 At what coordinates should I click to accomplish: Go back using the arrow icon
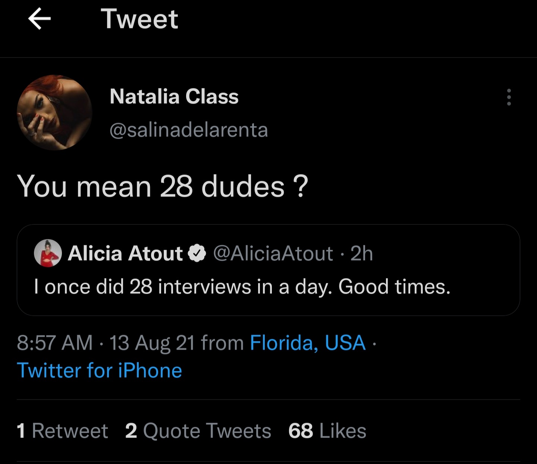click(40, 19)
